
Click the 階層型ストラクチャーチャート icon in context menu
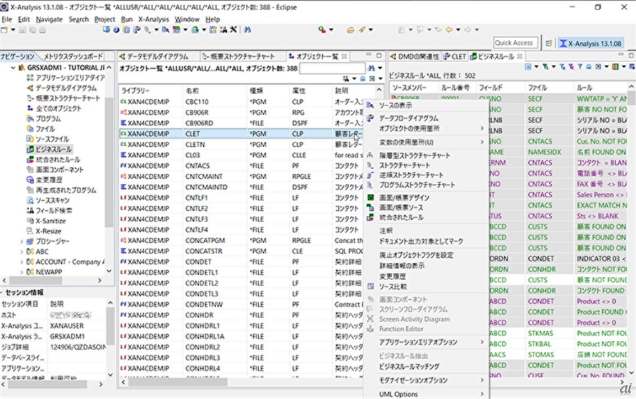pyautogui.click(x=370, y=155)
